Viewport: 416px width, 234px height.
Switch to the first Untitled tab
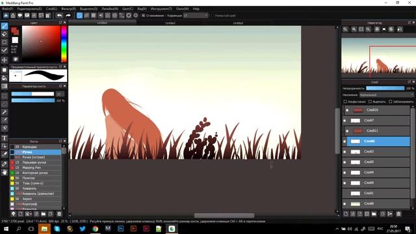click(x=102, y=23)
